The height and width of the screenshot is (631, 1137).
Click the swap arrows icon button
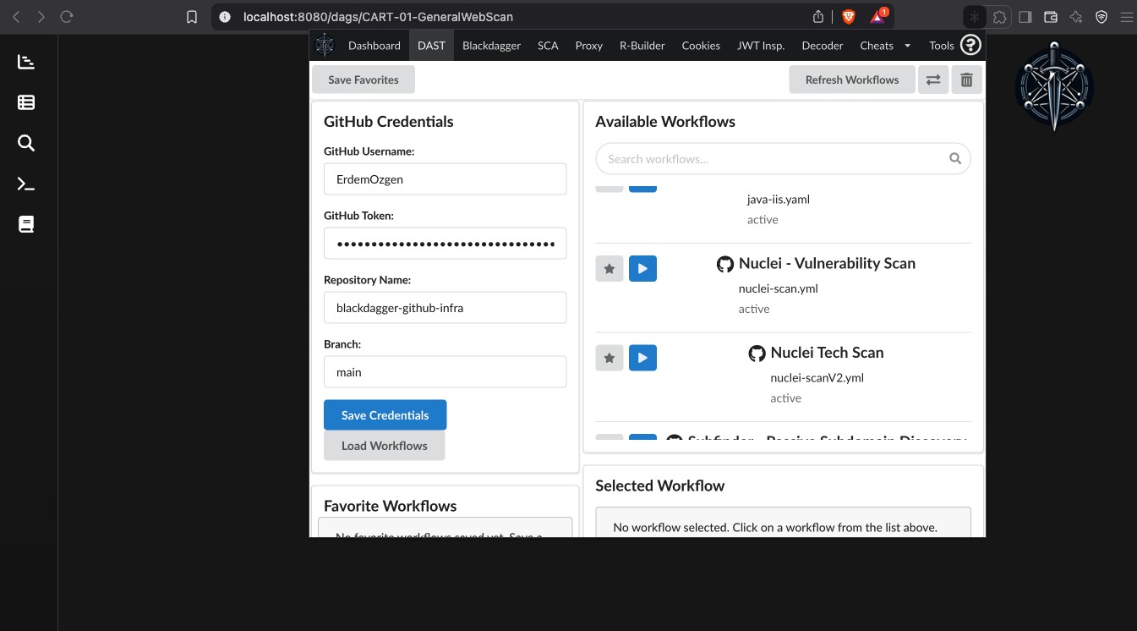(x=933, y=80)
